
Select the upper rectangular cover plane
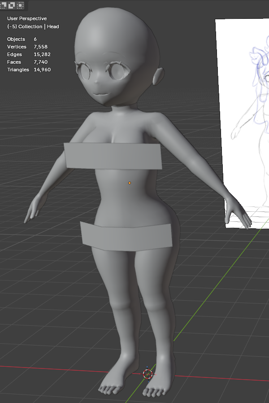(113, 156)
